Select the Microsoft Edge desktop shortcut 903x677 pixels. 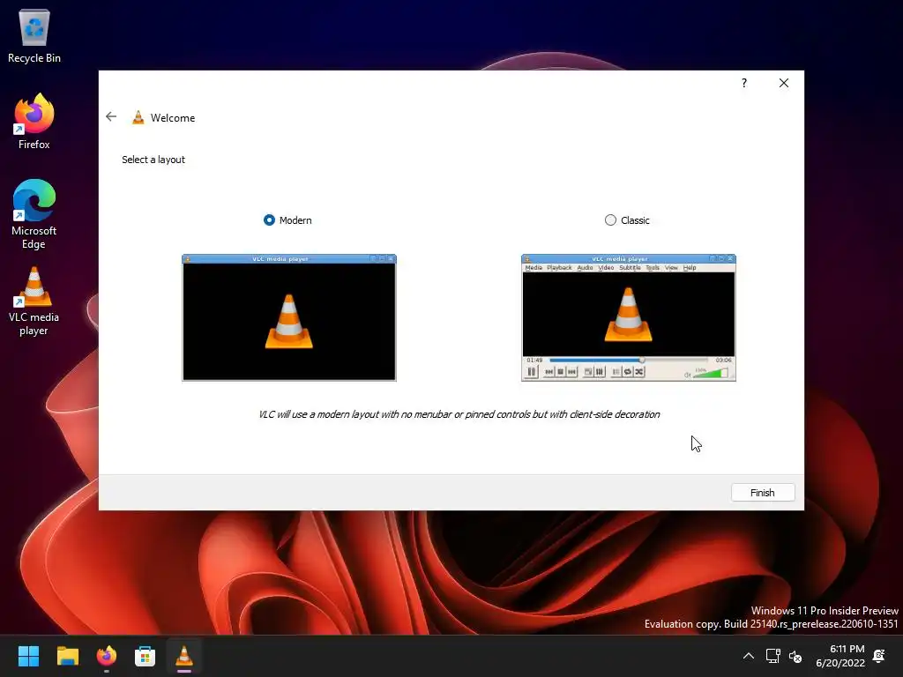(34, 214)
